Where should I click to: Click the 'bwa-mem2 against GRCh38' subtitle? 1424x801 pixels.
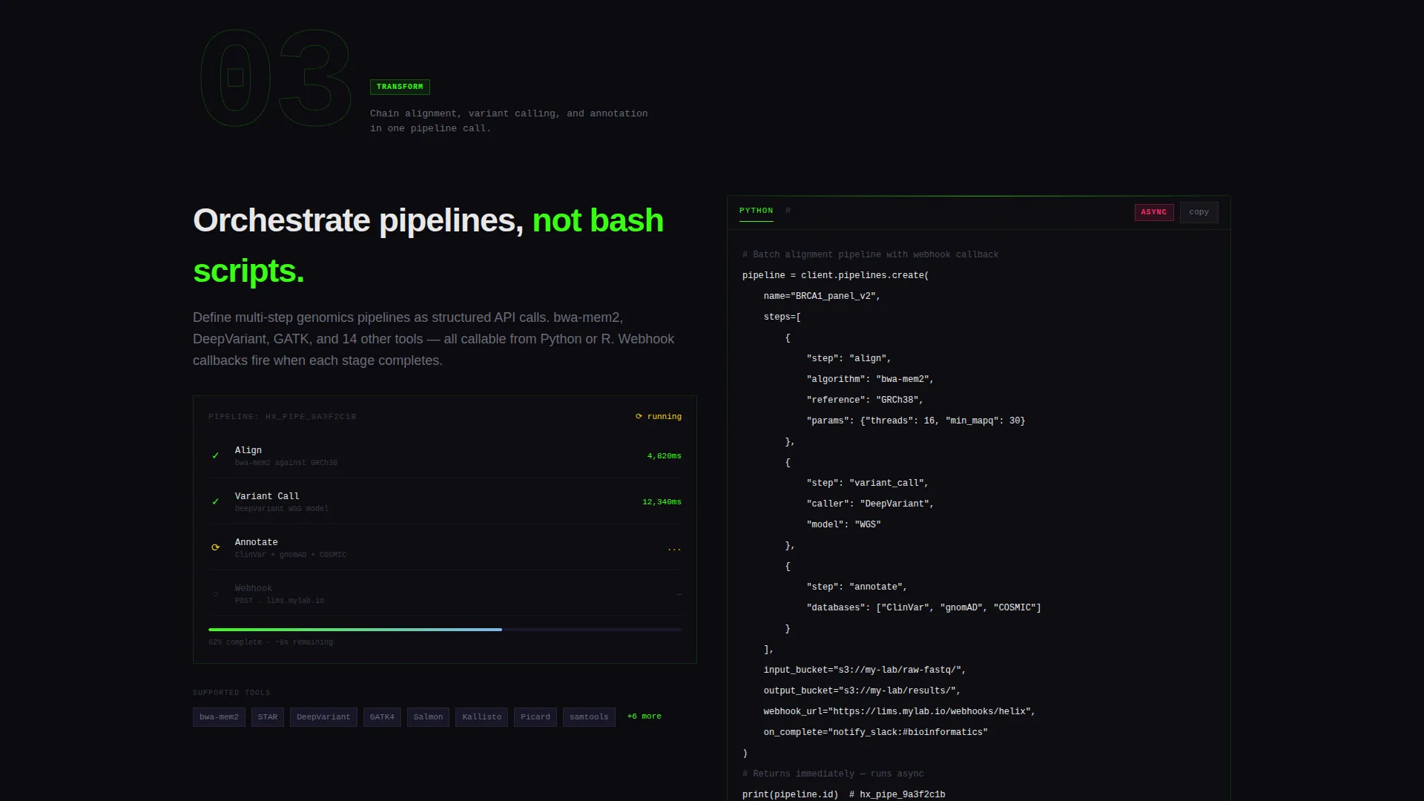286,463
